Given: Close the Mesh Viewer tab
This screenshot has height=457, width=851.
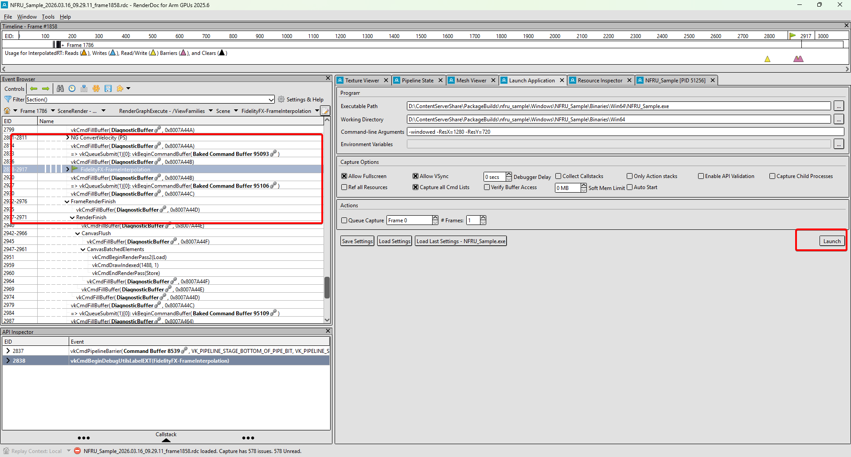Looking at the screenshot, I should point(493,80).
